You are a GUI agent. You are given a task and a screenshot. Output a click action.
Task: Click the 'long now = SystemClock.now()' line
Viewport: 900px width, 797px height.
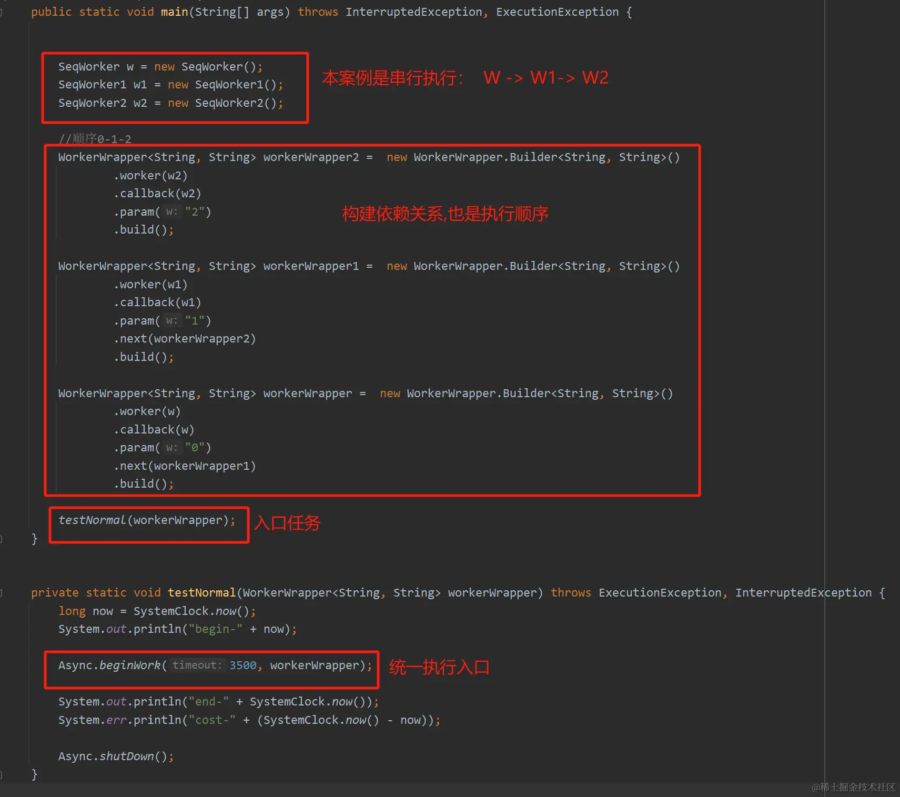click(157, 611)
